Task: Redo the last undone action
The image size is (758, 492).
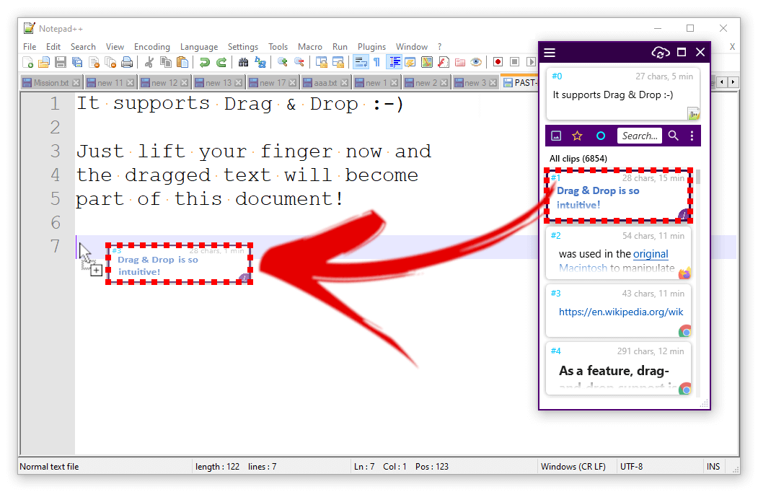Action: tap(221, 62)
